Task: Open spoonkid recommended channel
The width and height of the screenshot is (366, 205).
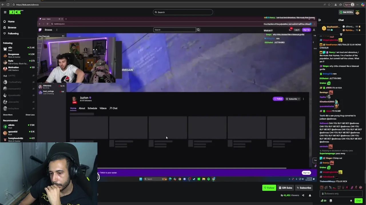Action: [x=19, y=132]
